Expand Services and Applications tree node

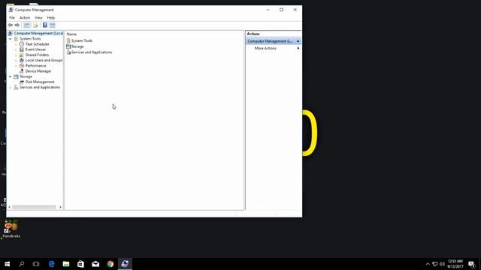pyautogui.click(x=10, y=88)
